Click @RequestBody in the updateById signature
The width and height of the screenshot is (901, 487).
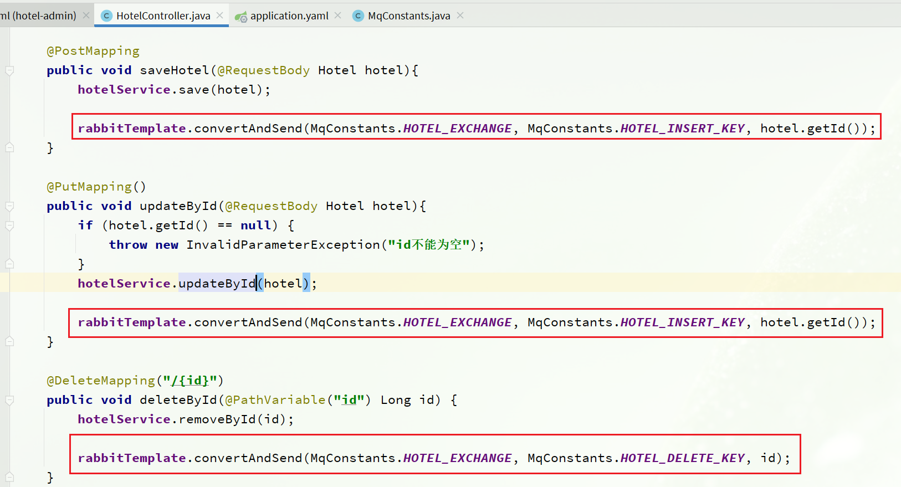[x=271, y=206]
